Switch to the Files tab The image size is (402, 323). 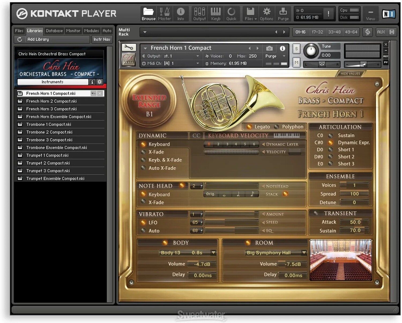click(19, 31)
